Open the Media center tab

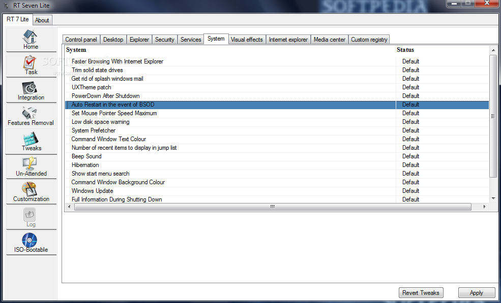[x=330, y=40]
